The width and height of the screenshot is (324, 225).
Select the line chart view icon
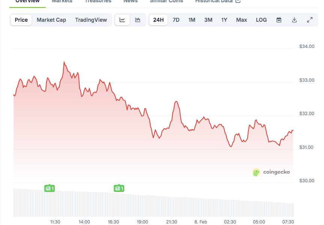(122, 19)
